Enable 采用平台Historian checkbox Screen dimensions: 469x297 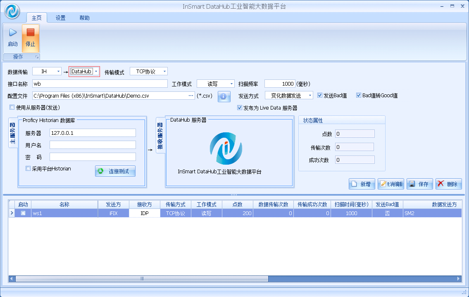click(x=28, y=168)
